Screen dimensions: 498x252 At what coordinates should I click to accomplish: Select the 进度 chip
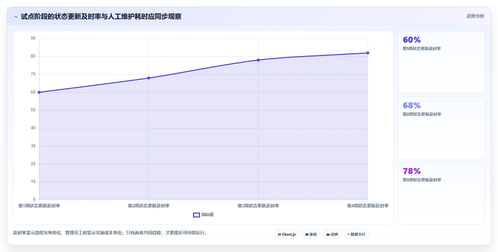pos(332,234)
